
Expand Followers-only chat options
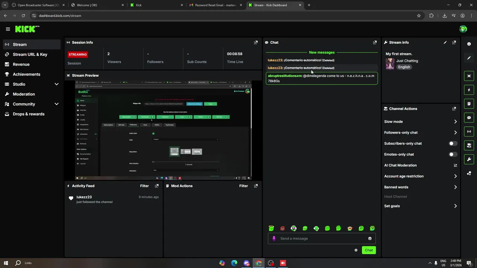pos(455,133)
